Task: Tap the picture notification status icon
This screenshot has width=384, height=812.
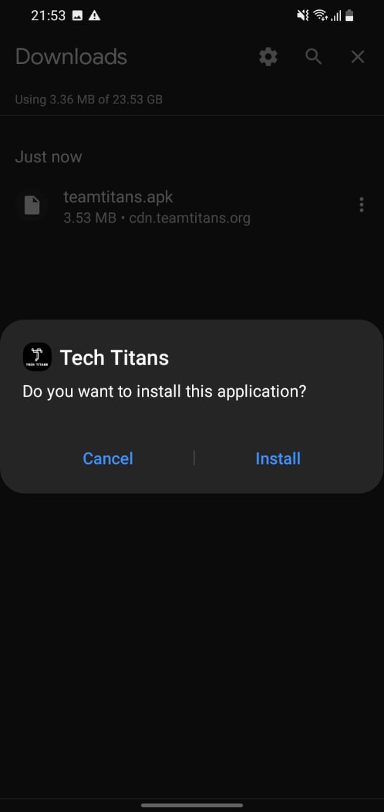Action: click(77, 16)
